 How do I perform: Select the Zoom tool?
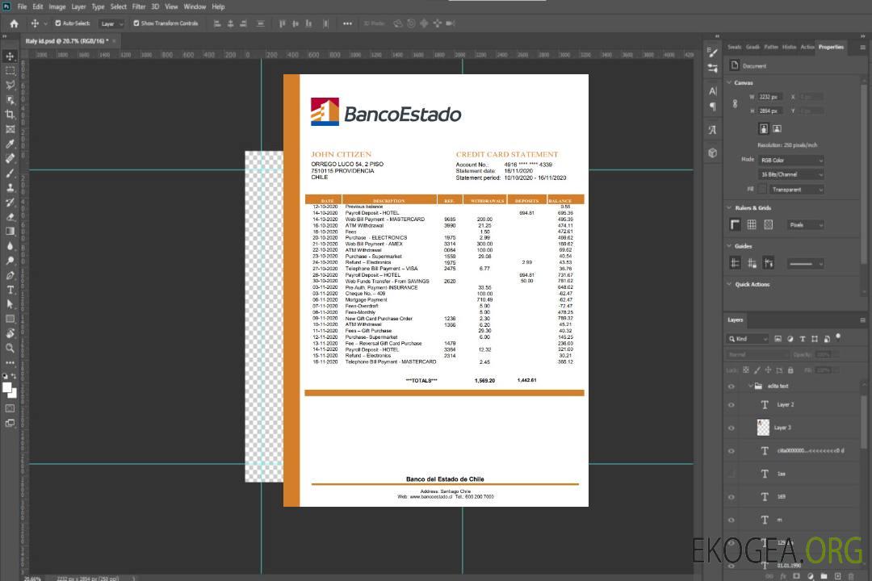pyautogui.click(x=10, y=348)
